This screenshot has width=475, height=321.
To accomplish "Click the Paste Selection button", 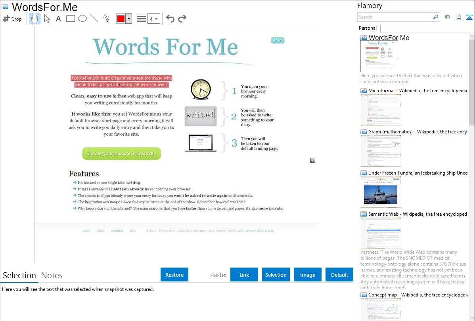I will 276,275.
